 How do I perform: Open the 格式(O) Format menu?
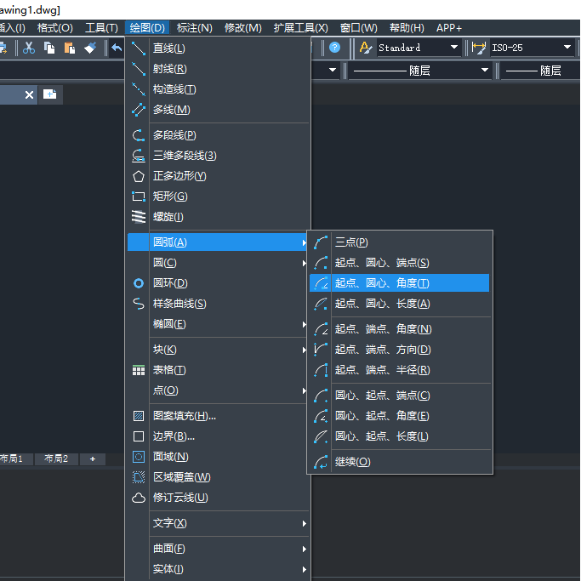tap(55, 28)
